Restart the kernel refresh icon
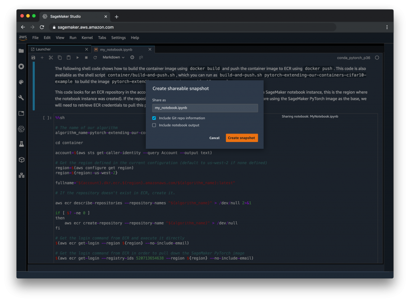410x302 pixels. 95,57
